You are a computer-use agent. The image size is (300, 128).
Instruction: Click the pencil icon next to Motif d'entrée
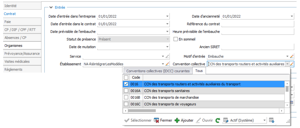tap(292, 56)
